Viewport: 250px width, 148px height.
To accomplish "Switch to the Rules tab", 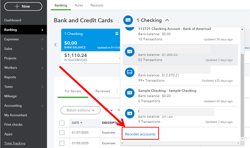I will (x=79, y=5).
